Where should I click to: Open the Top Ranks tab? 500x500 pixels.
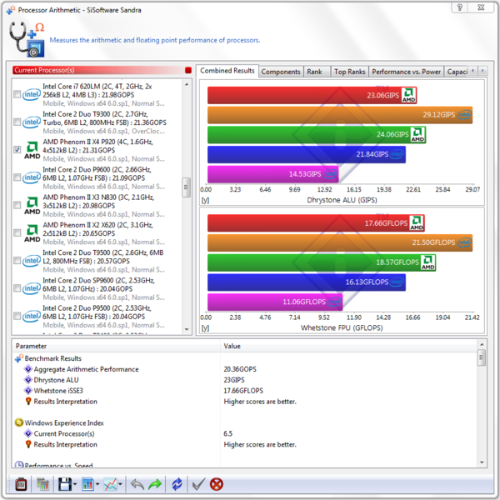(x=349, y=72)
